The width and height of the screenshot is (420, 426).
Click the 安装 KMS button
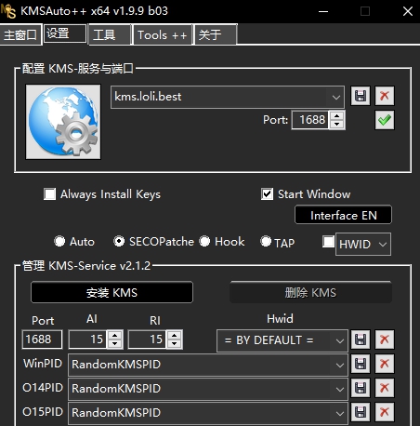coord(112,292)
